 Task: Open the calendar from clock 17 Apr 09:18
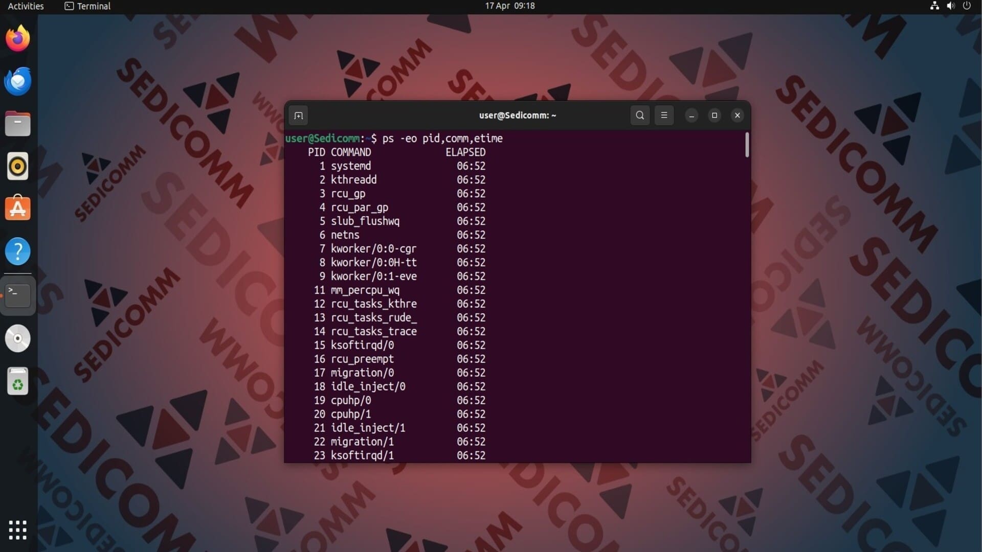pyautogui.click(x=509, y=6)
